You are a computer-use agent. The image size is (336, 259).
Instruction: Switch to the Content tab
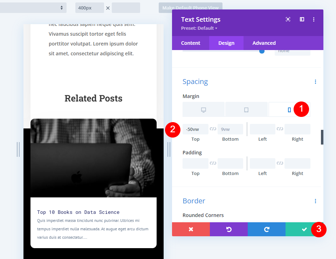(x=191, y=43)
